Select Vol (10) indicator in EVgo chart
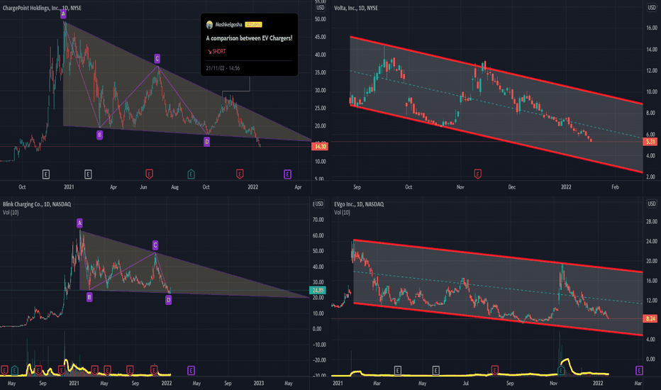 click(x=342, y=213)
